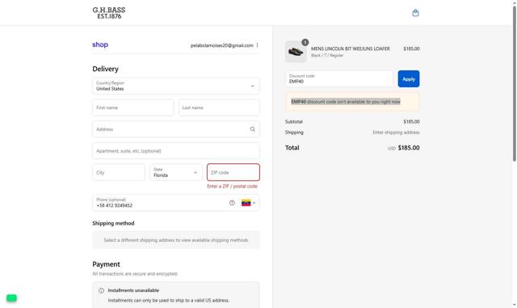Click the Phone optional field

(x=176, y=203)
